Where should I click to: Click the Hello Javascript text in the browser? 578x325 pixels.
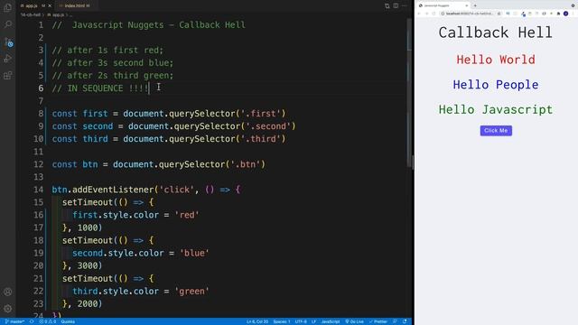tap(496, 110)
